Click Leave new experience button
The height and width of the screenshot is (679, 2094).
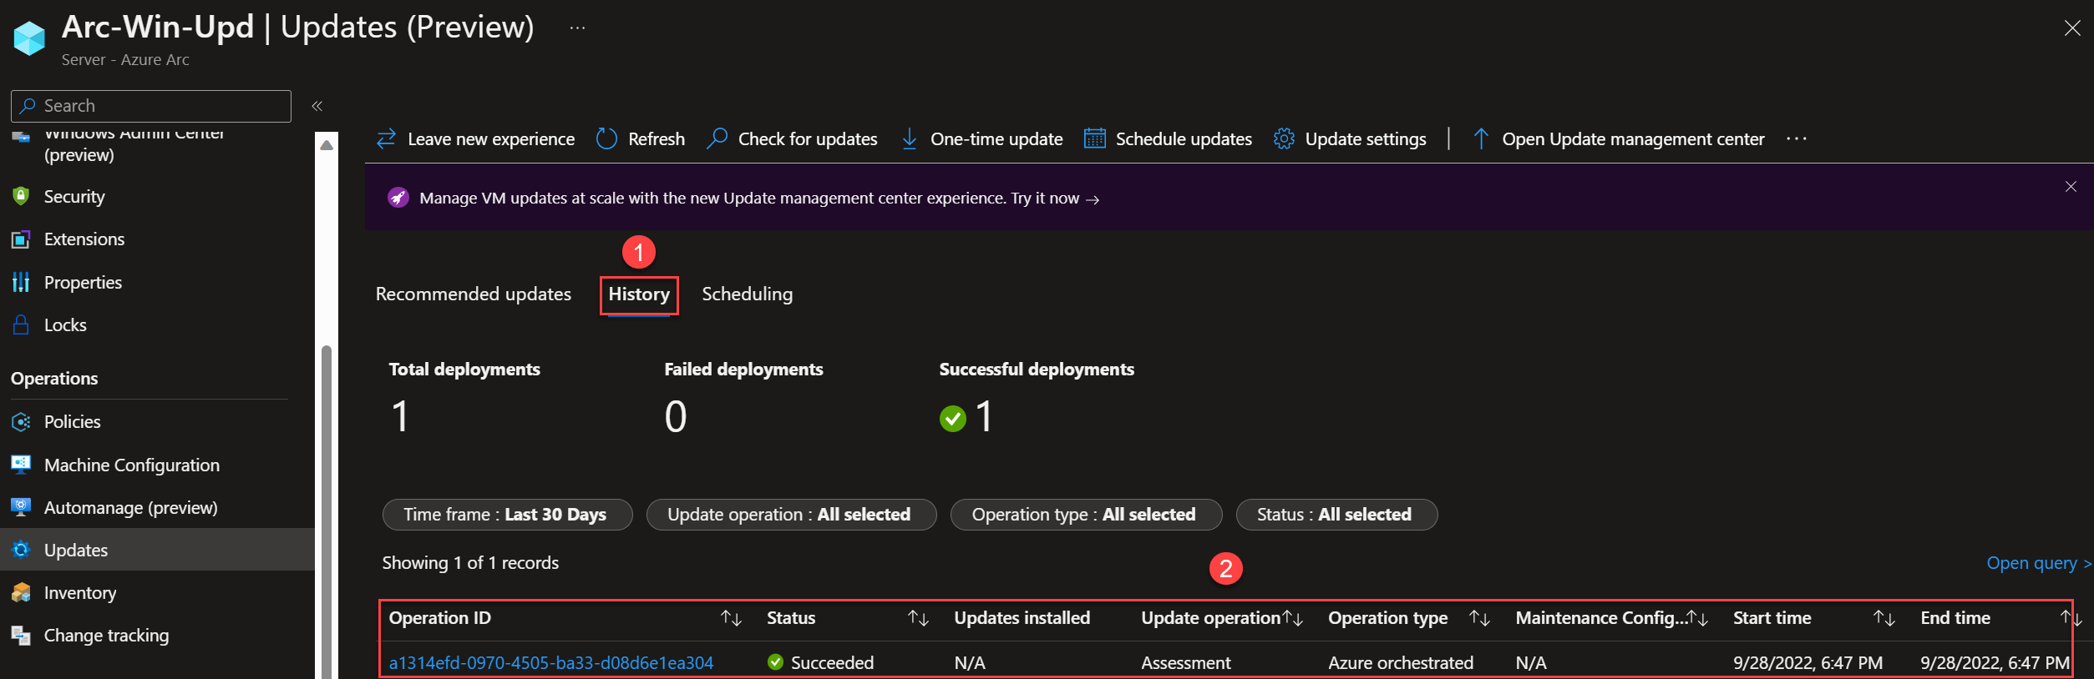pyautogui.click(x=475, y=139)
